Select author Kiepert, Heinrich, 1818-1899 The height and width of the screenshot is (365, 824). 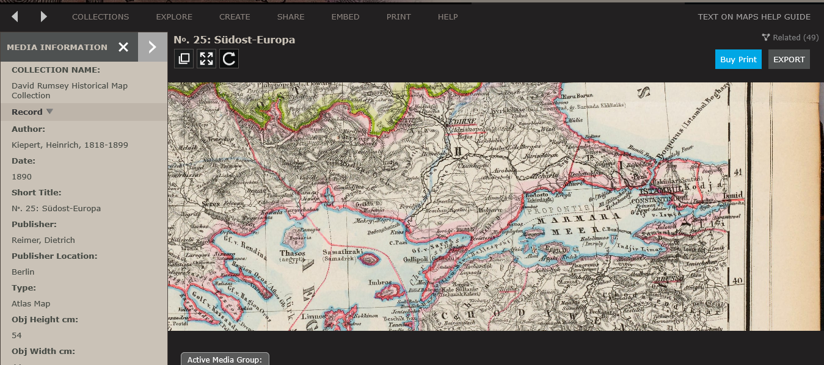point(70,145)
